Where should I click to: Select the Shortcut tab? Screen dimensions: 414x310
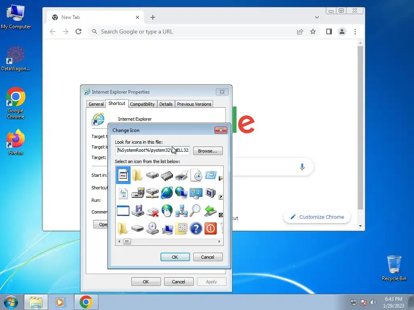tap(117, 103)
